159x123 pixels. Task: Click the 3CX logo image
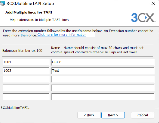pyautogui.click(x=143, y=18)
